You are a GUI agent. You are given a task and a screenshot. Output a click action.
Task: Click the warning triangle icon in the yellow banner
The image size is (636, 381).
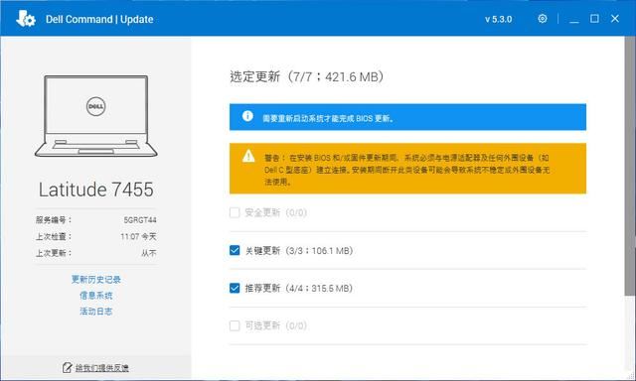(248, 156)
